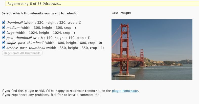Viewport: 199px width, 104px height.
Task: Disable the post-thumbnail checkbox
Action: (4, 37)
